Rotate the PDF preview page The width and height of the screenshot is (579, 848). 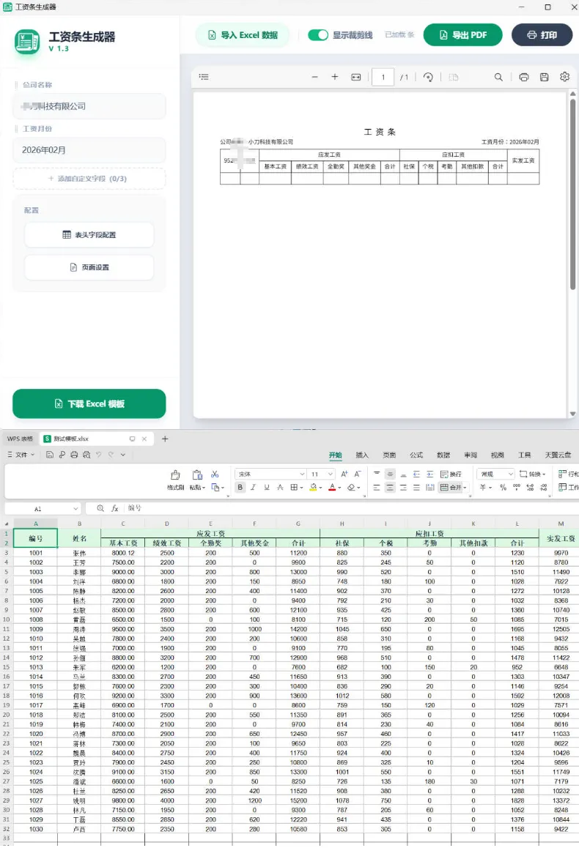pyautogui.click(x=428, y=77)
